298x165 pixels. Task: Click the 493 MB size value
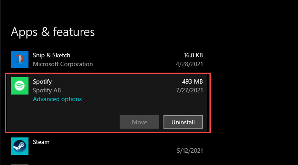[x=192, y=82]
